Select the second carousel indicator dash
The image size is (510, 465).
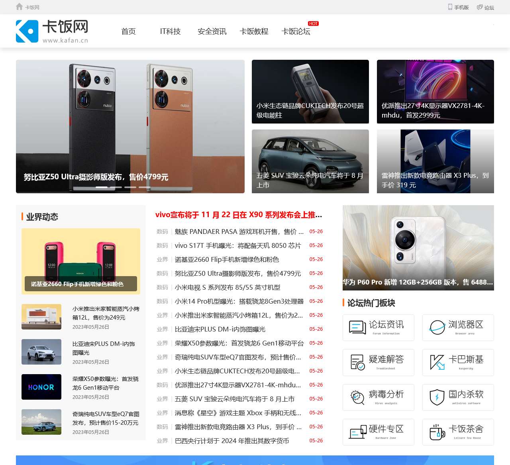(x=116, y=187)
